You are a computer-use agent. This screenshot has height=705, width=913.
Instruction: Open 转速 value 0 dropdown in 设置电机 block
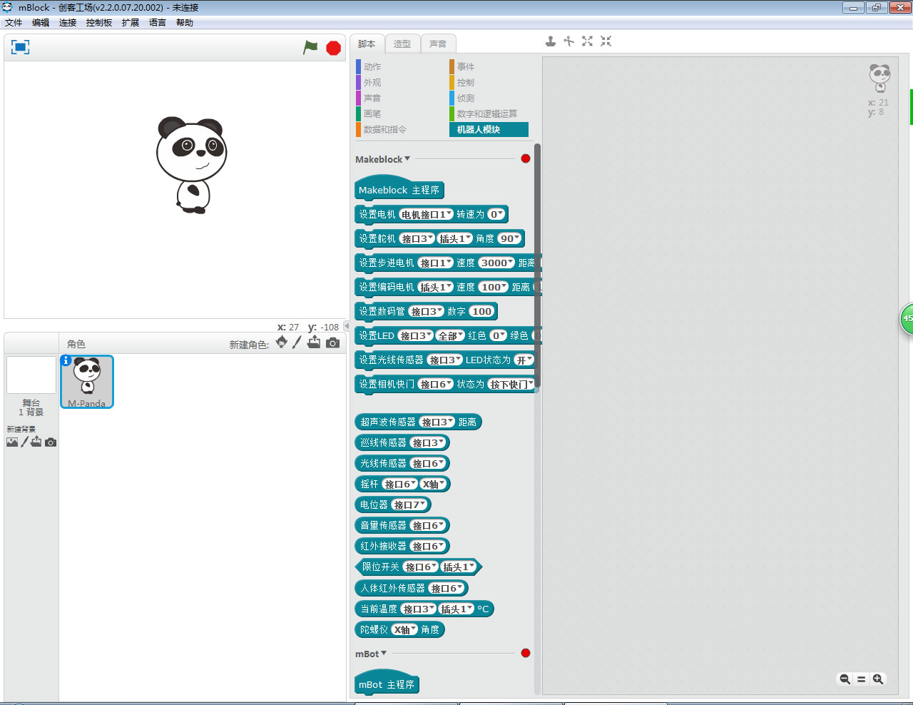pos(496,214)
